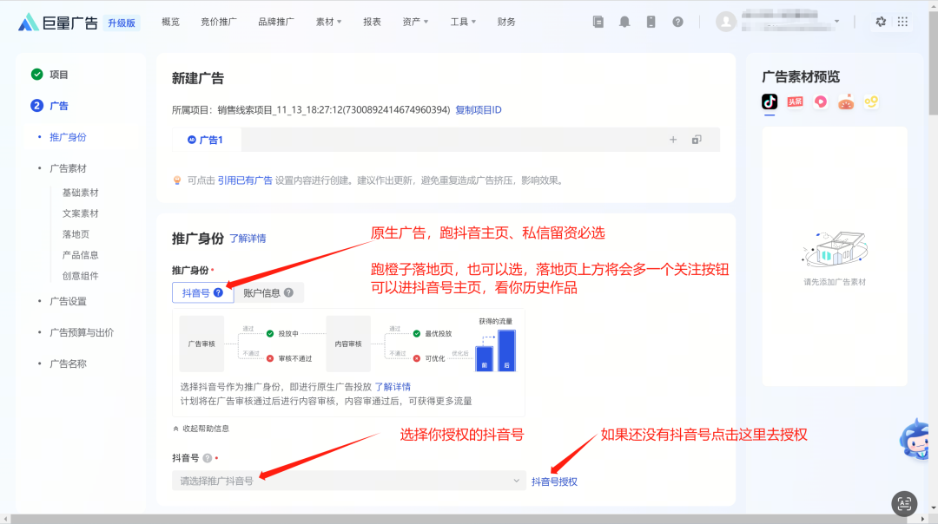Image resolution: width=938 pixels, height=524 pixels.
Task: Click the help question mark icon in the header
Action: (677, 23)
